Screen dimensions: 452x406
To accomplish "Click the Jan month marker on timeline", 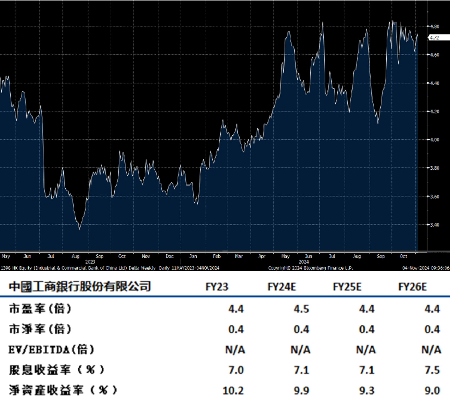I will point(194,256).
